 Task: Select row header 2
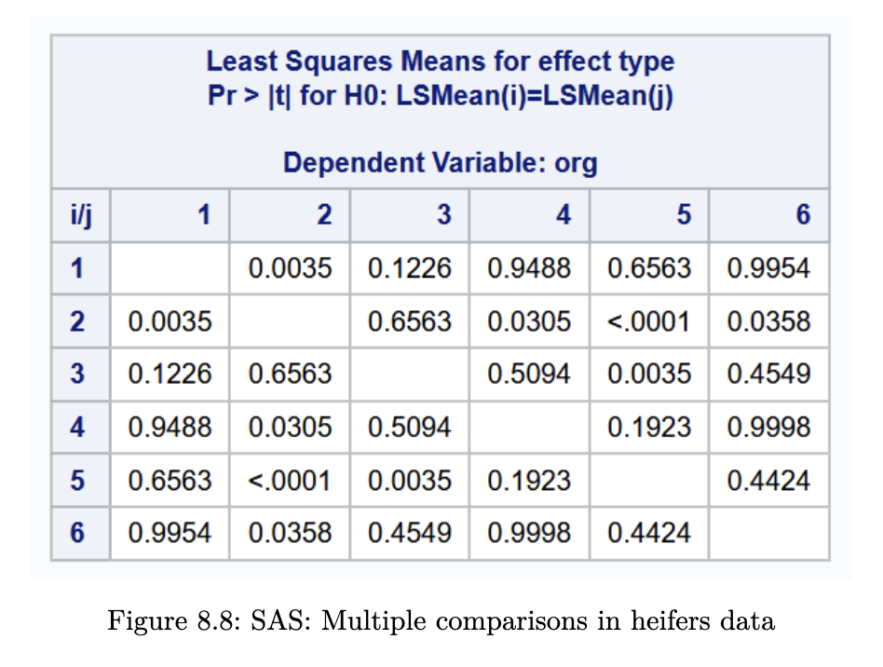coord(77,321)
